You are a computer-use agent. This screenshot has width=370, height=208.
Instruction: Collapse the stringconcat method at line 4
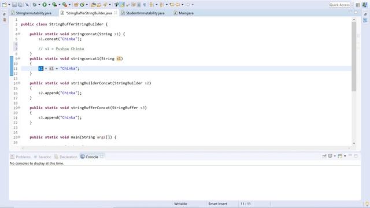(19, 34)
